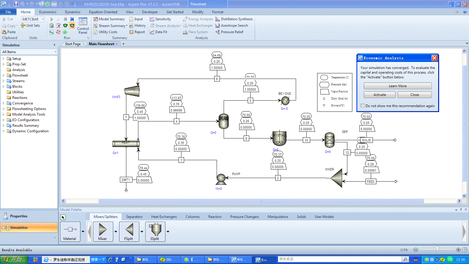Open run History
The width and height of the screenshot is (469, 264).
click(x=137, y=26)
